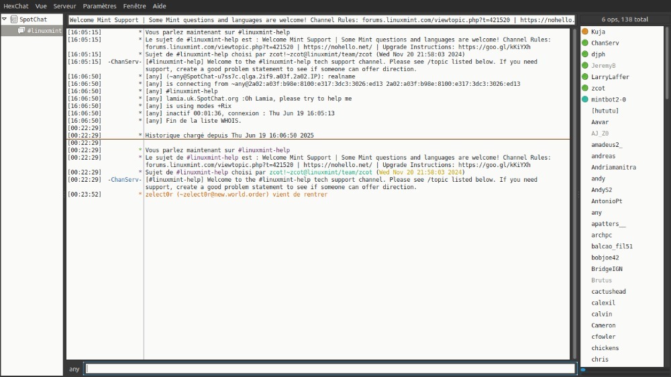Open the Paramètres menu
The image size is (671, 377).
(x=99, y=6)
